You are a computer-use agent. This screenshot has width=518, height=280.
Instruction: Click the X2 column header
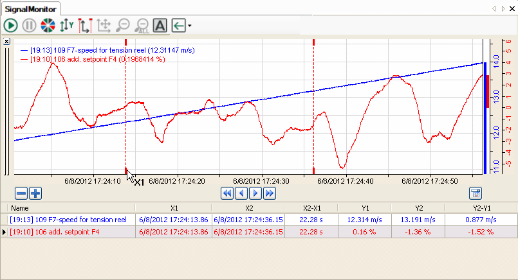click(x=249, y=208)
